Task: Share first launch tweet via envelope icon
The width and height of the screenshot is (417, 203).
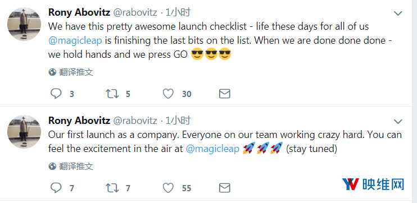Action: [x=224, y=188]
